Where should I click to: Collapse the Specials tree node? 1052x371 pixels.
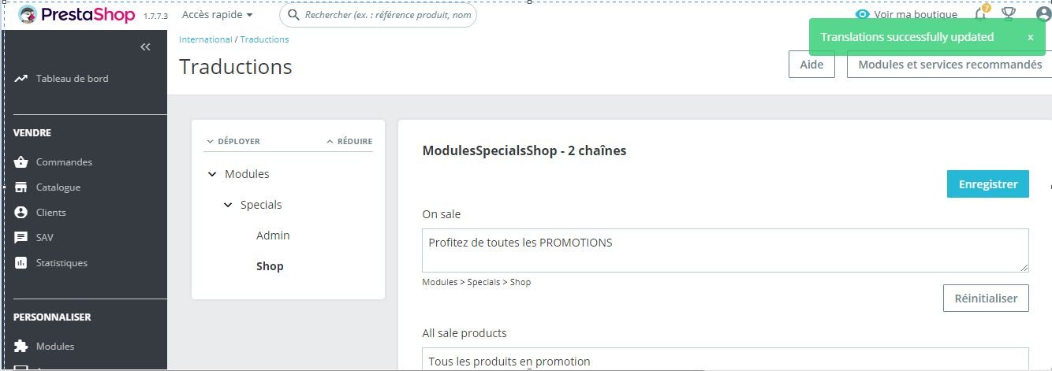pyautogui.click(x=228, y=205)
